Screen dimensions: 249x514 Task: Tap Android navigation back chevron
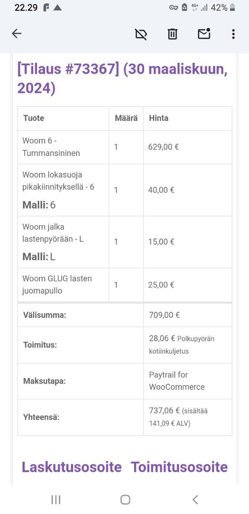click(195, 500)
